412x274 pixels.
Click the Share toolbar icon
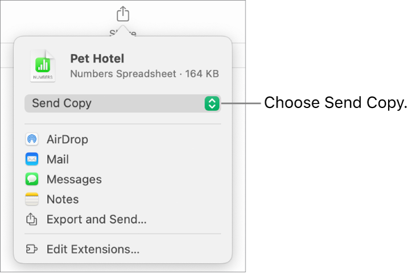point(123,13)
